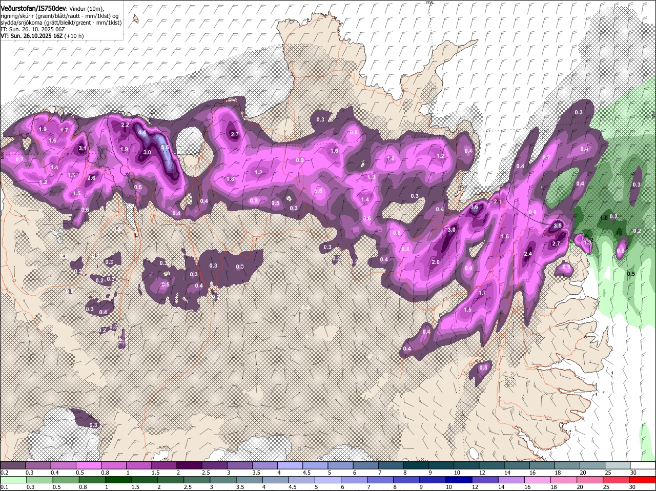Click the 2.2 value label on the map
Screen dimensions: 656x491
coord(125,125)
